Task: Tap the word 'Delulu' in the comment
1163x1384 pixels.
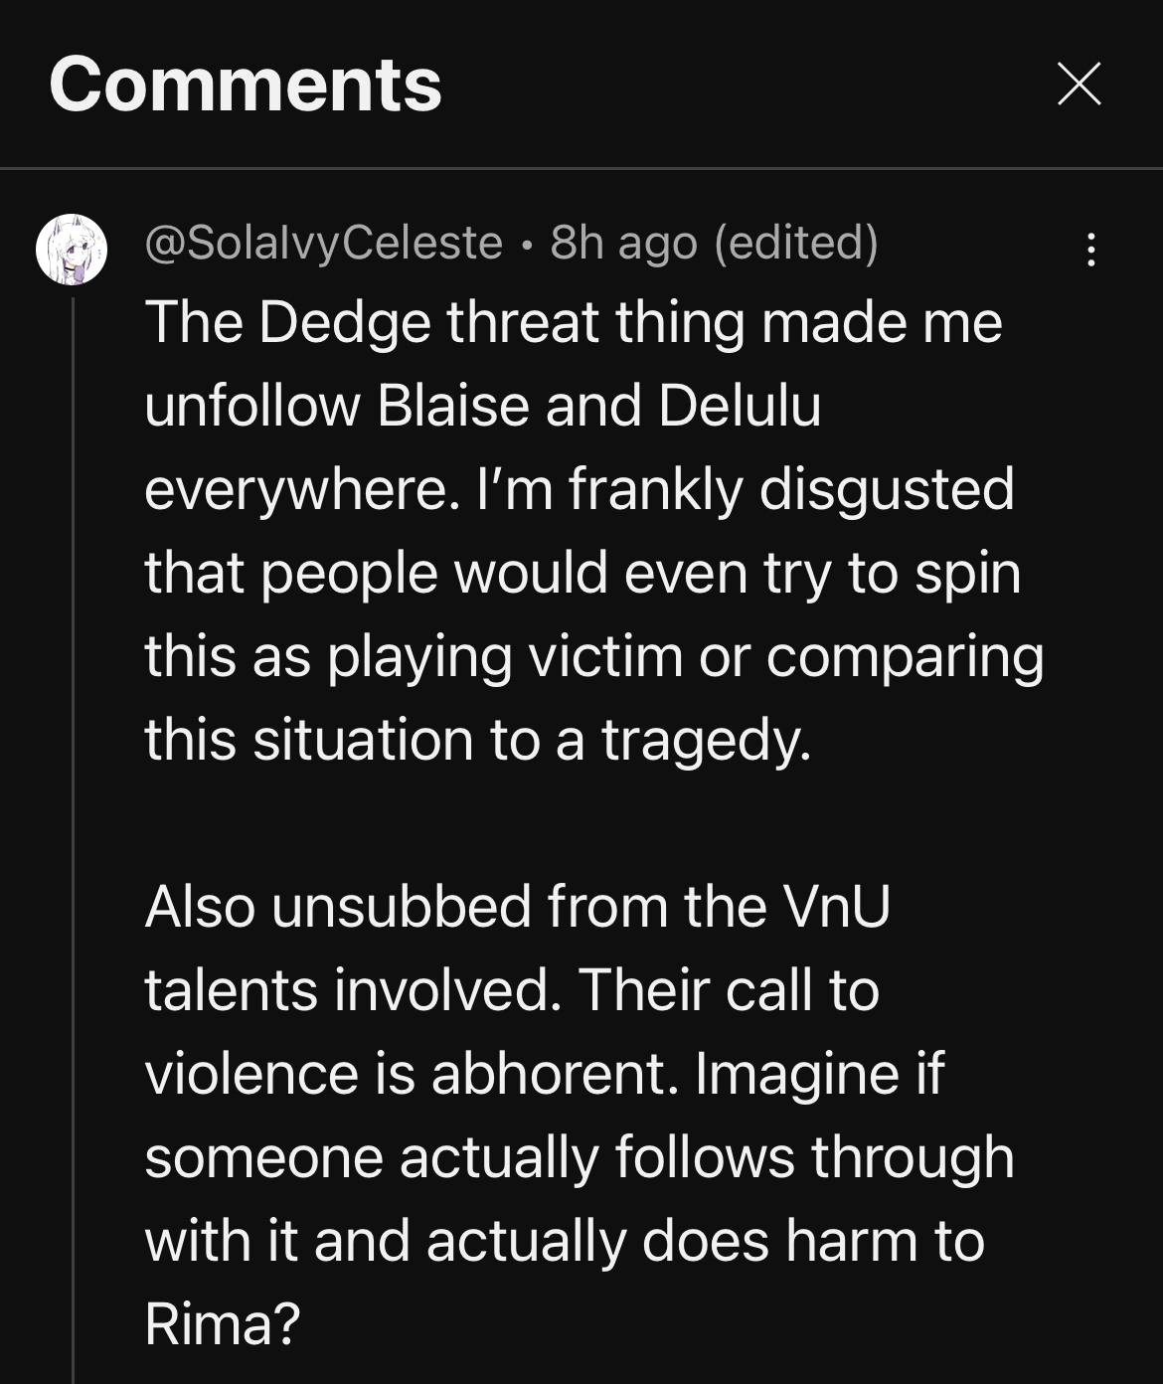Action: coord(739,406)
